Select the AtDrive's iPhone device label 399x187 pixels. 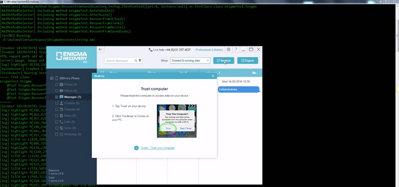pos(69,78)
